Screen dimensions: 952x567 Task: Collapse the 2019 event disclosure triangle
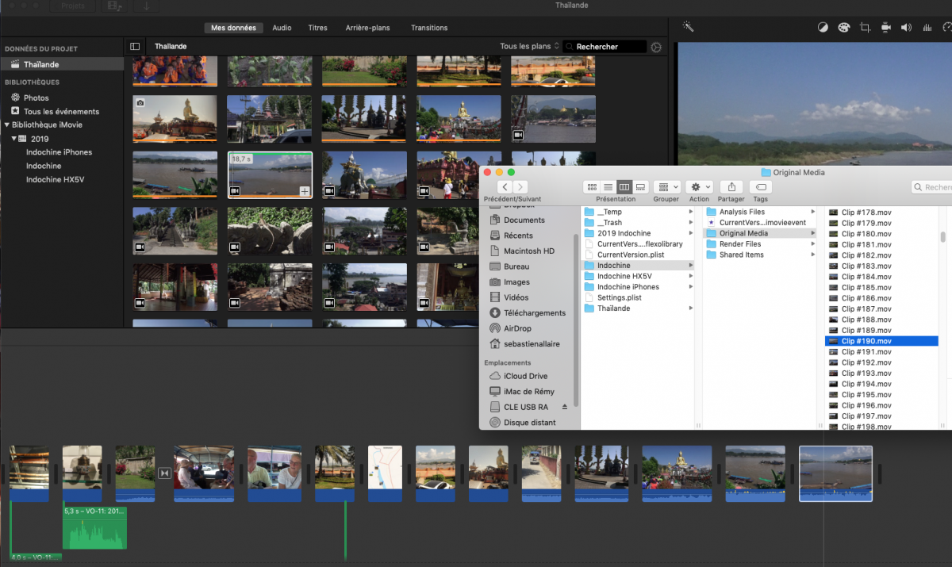(14, 139)
